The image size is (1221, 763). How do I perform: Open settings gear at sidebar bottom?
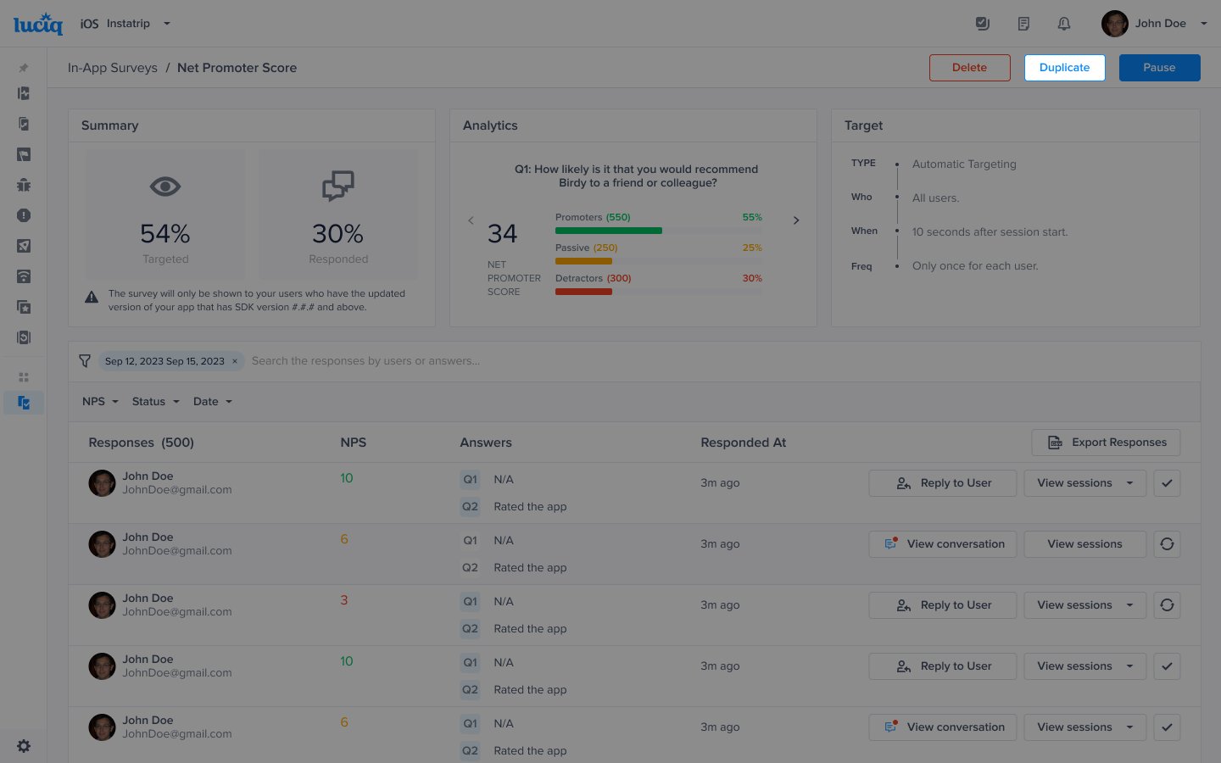pos(24,746)
